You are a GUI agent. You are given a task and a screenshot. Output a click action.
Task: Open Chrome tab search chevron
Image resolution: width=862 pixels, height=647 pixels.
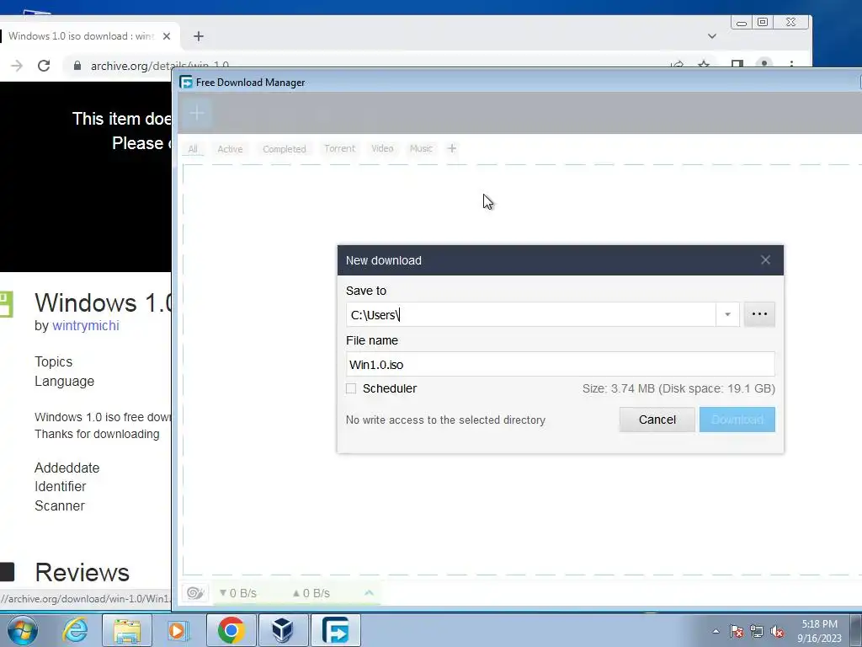click(712, 36)
